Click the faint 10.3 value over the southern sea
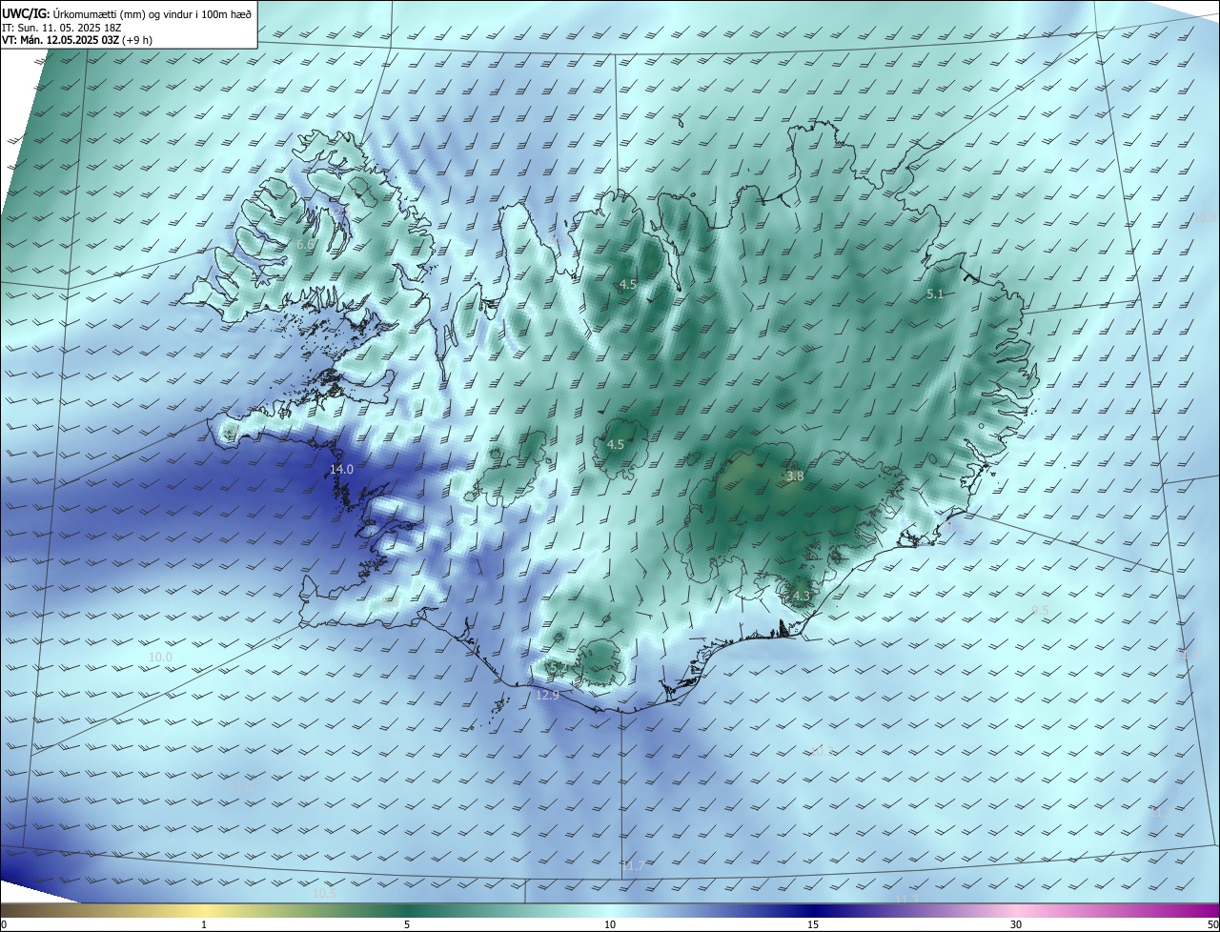Screen dimensions: 1220x932 (x=822, y=752)
